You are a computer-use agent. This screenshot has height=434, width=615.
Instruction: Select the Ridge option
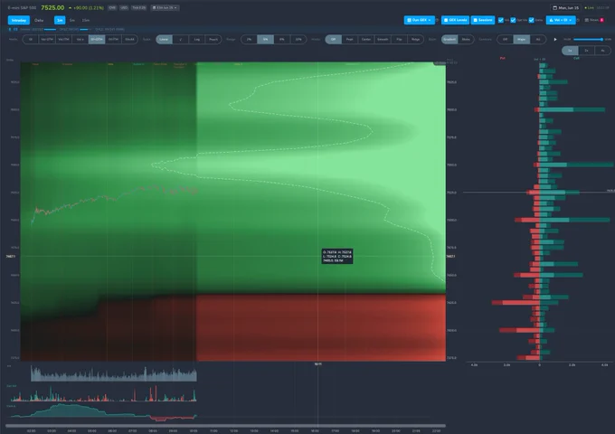(415, 39)
